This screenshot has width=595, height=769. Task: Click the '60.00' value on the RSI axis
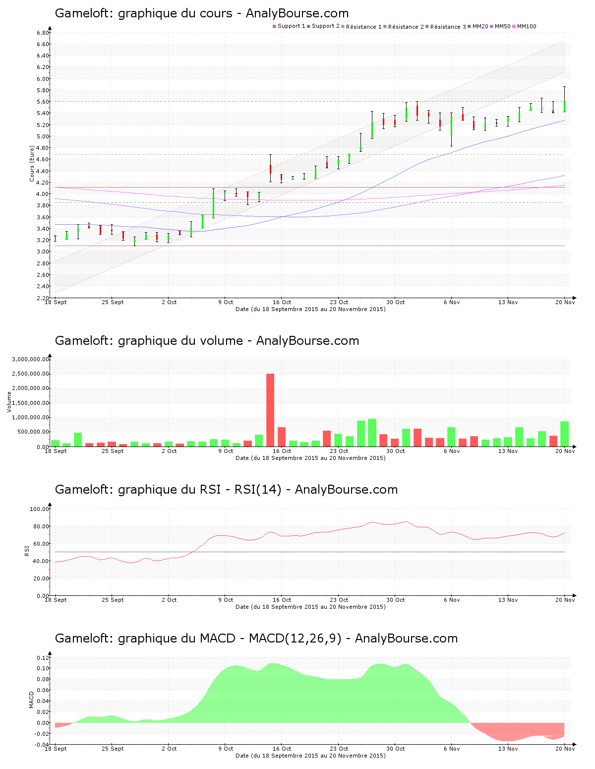[41, 544]
